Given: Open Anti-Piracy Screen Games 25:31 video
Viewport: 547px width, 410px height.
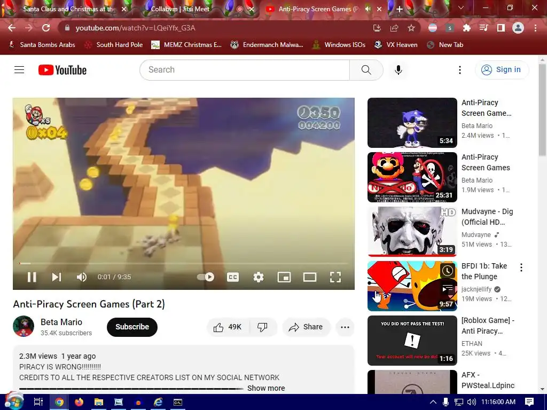Looking at the screenshot, I should tap(412, 177).
